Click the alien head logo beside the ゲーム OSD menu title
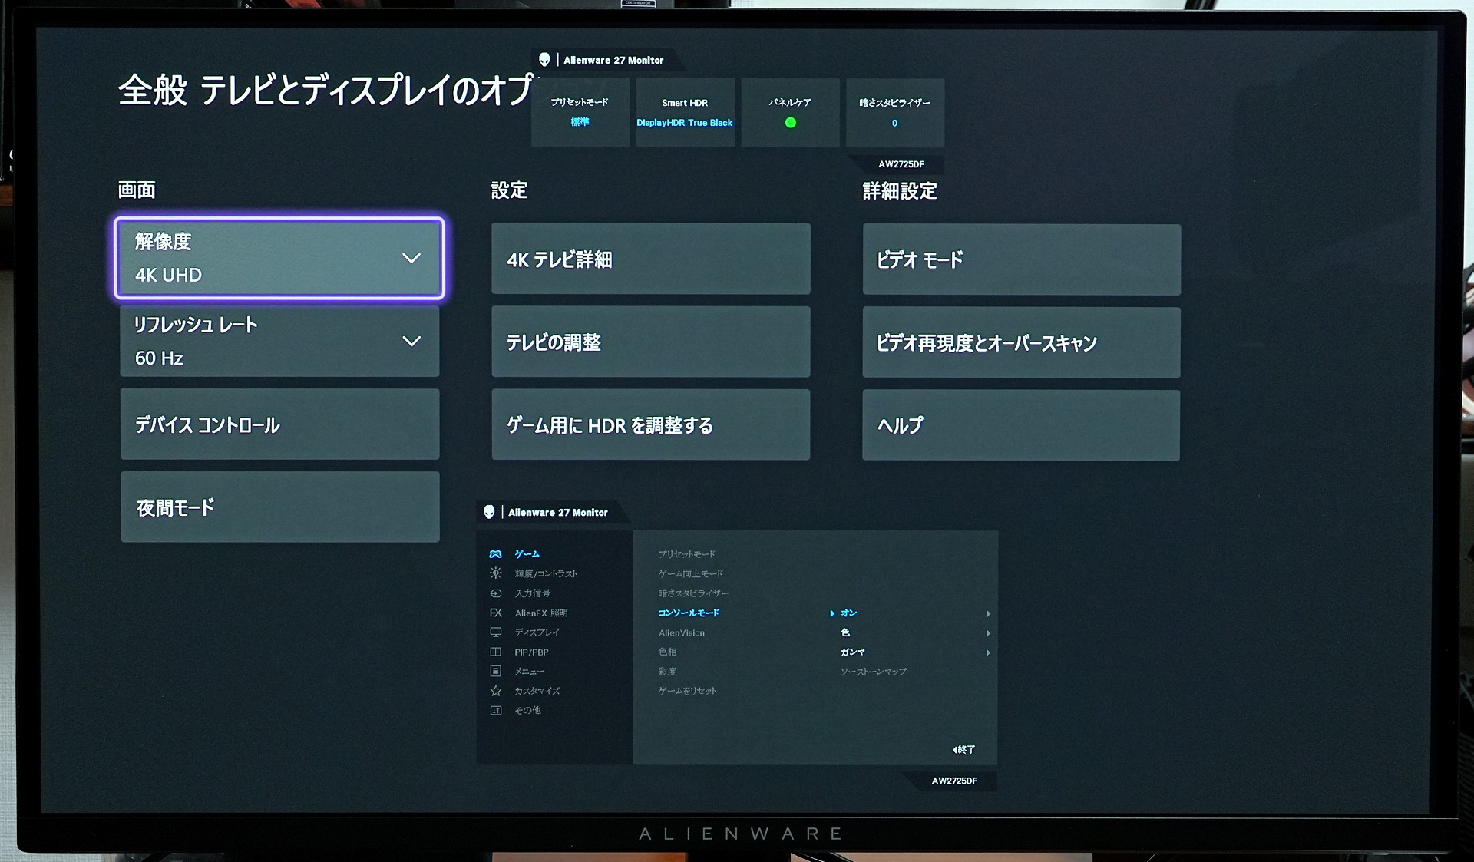Image resolution: width=1474 pixels, height=862 pixels. 489,512
